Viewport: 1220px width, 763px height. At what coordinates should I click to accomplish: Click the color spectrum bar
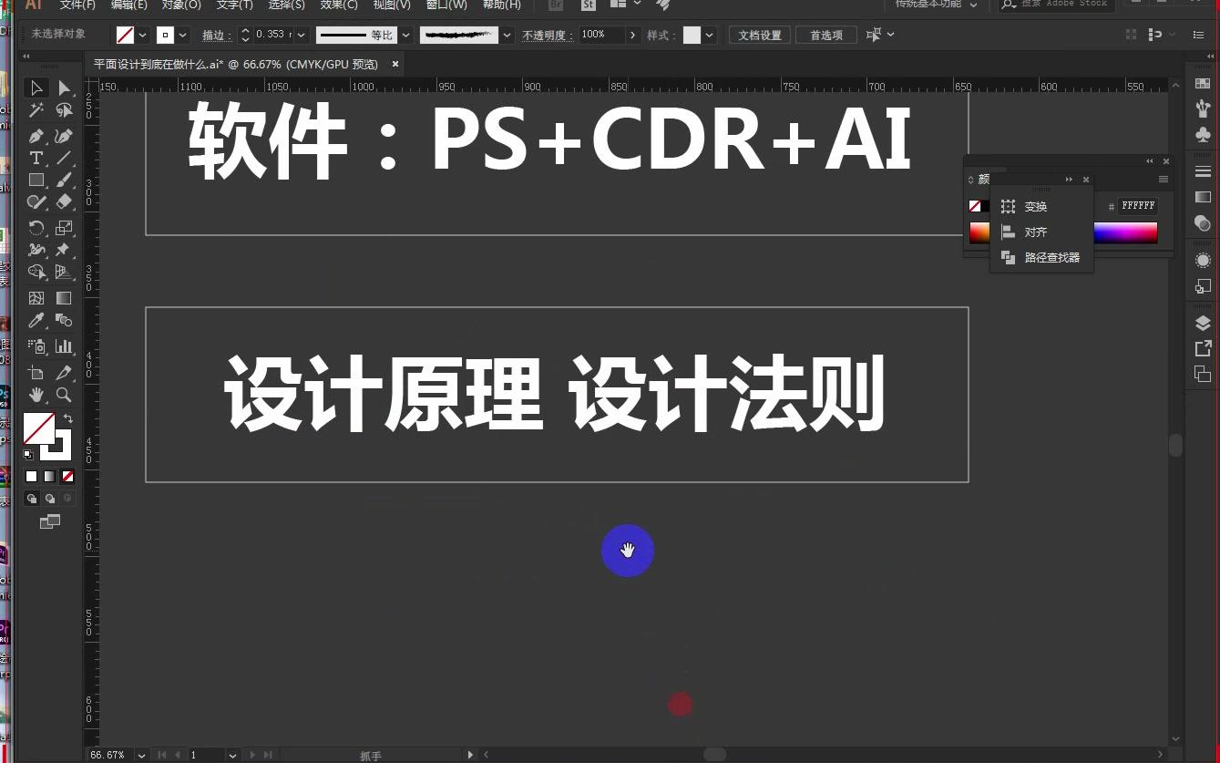coord(1125,232)
